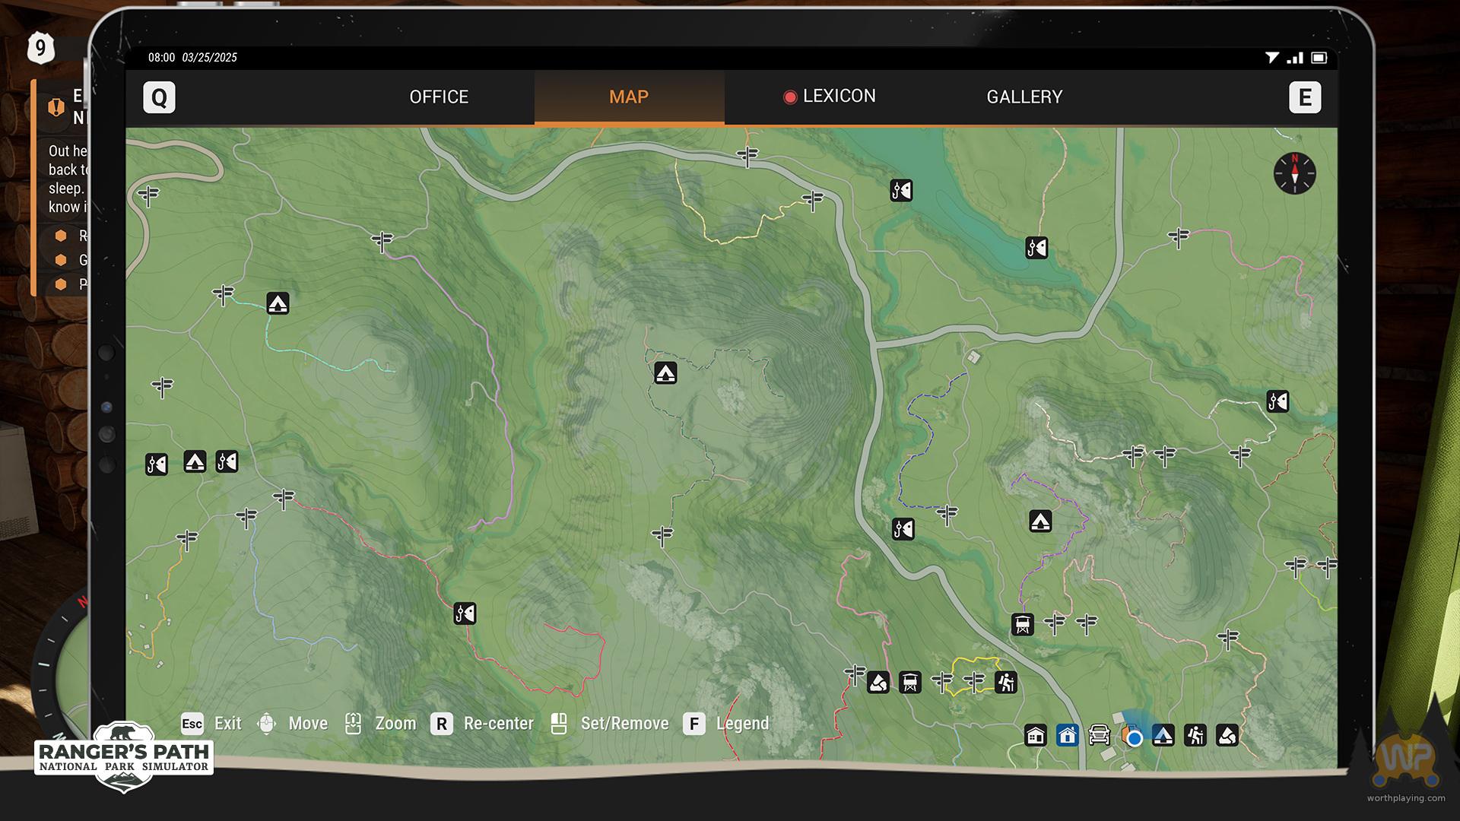Click the Esc Exit control
1460x821 pixels.
click(192, 724)
